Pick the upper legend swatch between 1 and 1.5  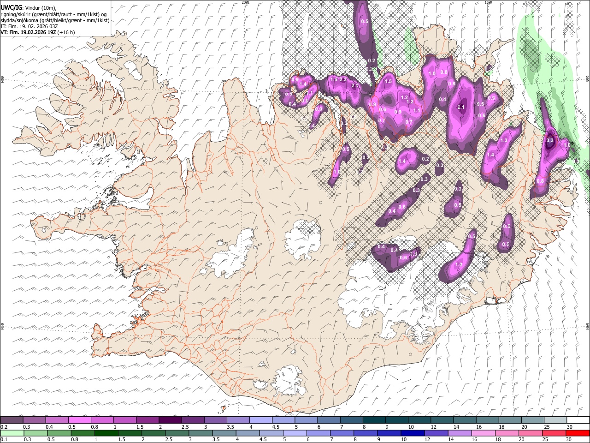[125, 420]
